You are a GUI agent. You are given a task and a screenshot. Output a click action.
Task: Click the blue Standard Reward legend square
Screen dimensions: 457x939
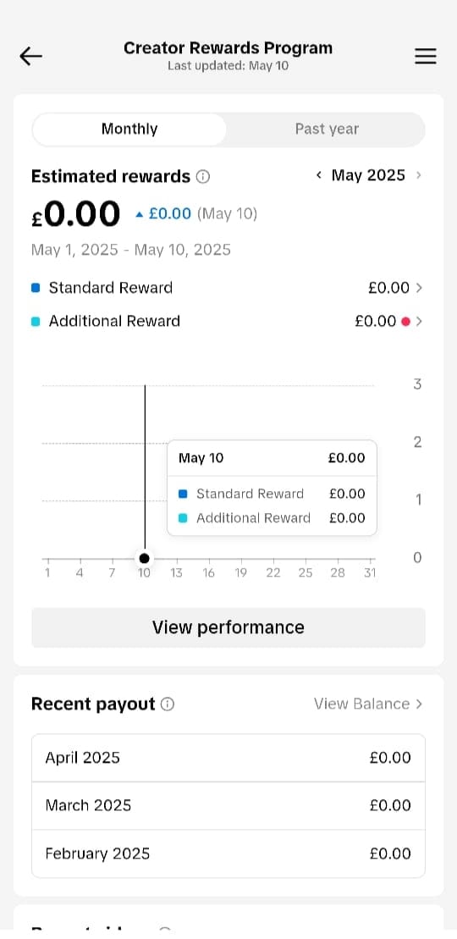pos(36,288)
